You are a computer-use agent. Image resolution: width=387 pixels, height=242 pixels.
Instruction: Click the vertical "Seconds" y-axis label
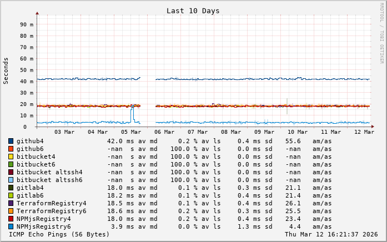[6, 70]
